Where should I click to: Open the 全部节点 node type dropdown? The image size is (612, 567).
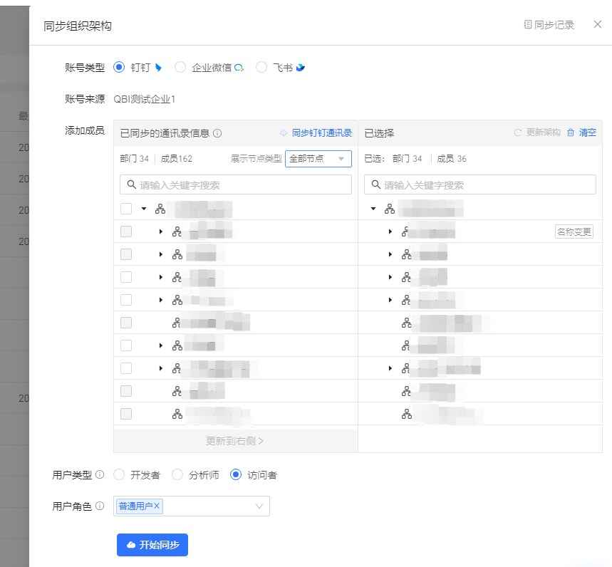(318, 159)
